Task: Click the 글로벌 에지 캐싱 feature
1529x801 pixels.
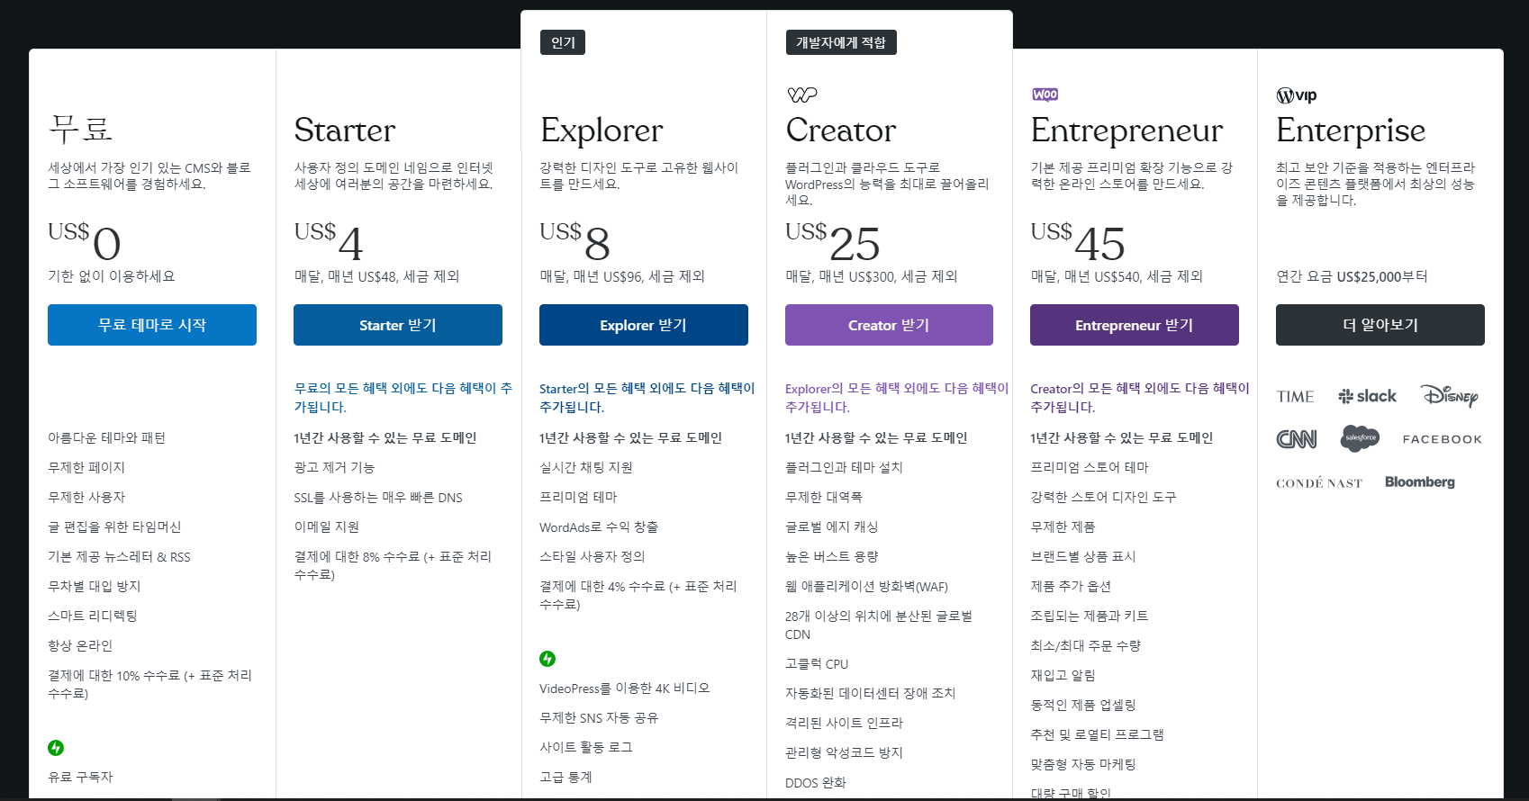Action: [831, 526]
